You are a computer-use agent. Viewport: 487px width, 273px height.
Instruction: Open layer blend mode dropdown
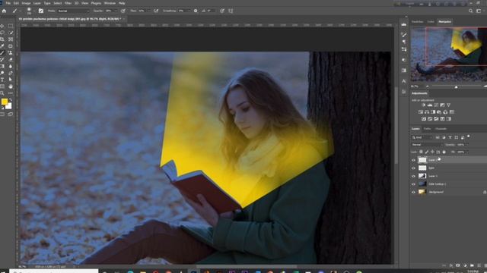tap(427, 145)
